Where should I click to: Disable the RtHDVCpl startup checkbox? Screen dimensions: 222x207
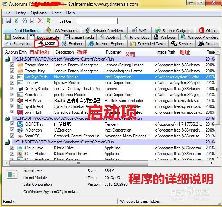pyautogui.click(x=12, y=101)
